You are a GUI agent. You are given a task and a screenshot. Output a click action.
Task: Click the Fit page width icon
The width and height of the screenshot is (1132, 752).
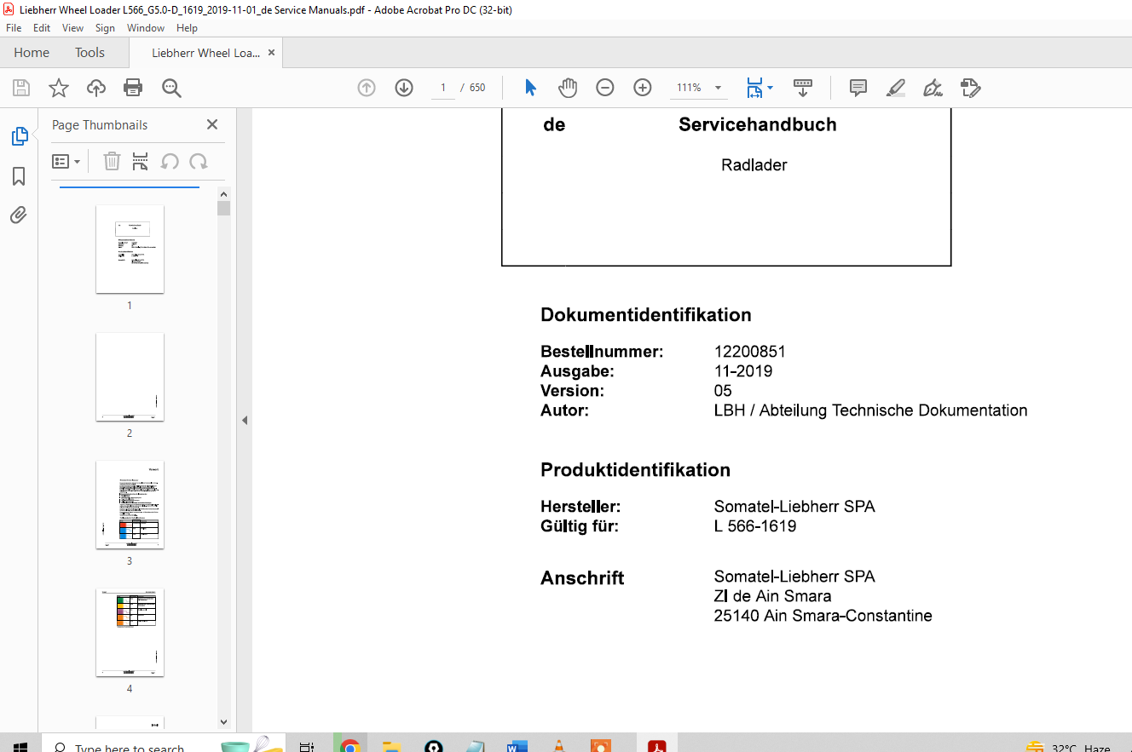pyautogui.click(x=754, y=88)
